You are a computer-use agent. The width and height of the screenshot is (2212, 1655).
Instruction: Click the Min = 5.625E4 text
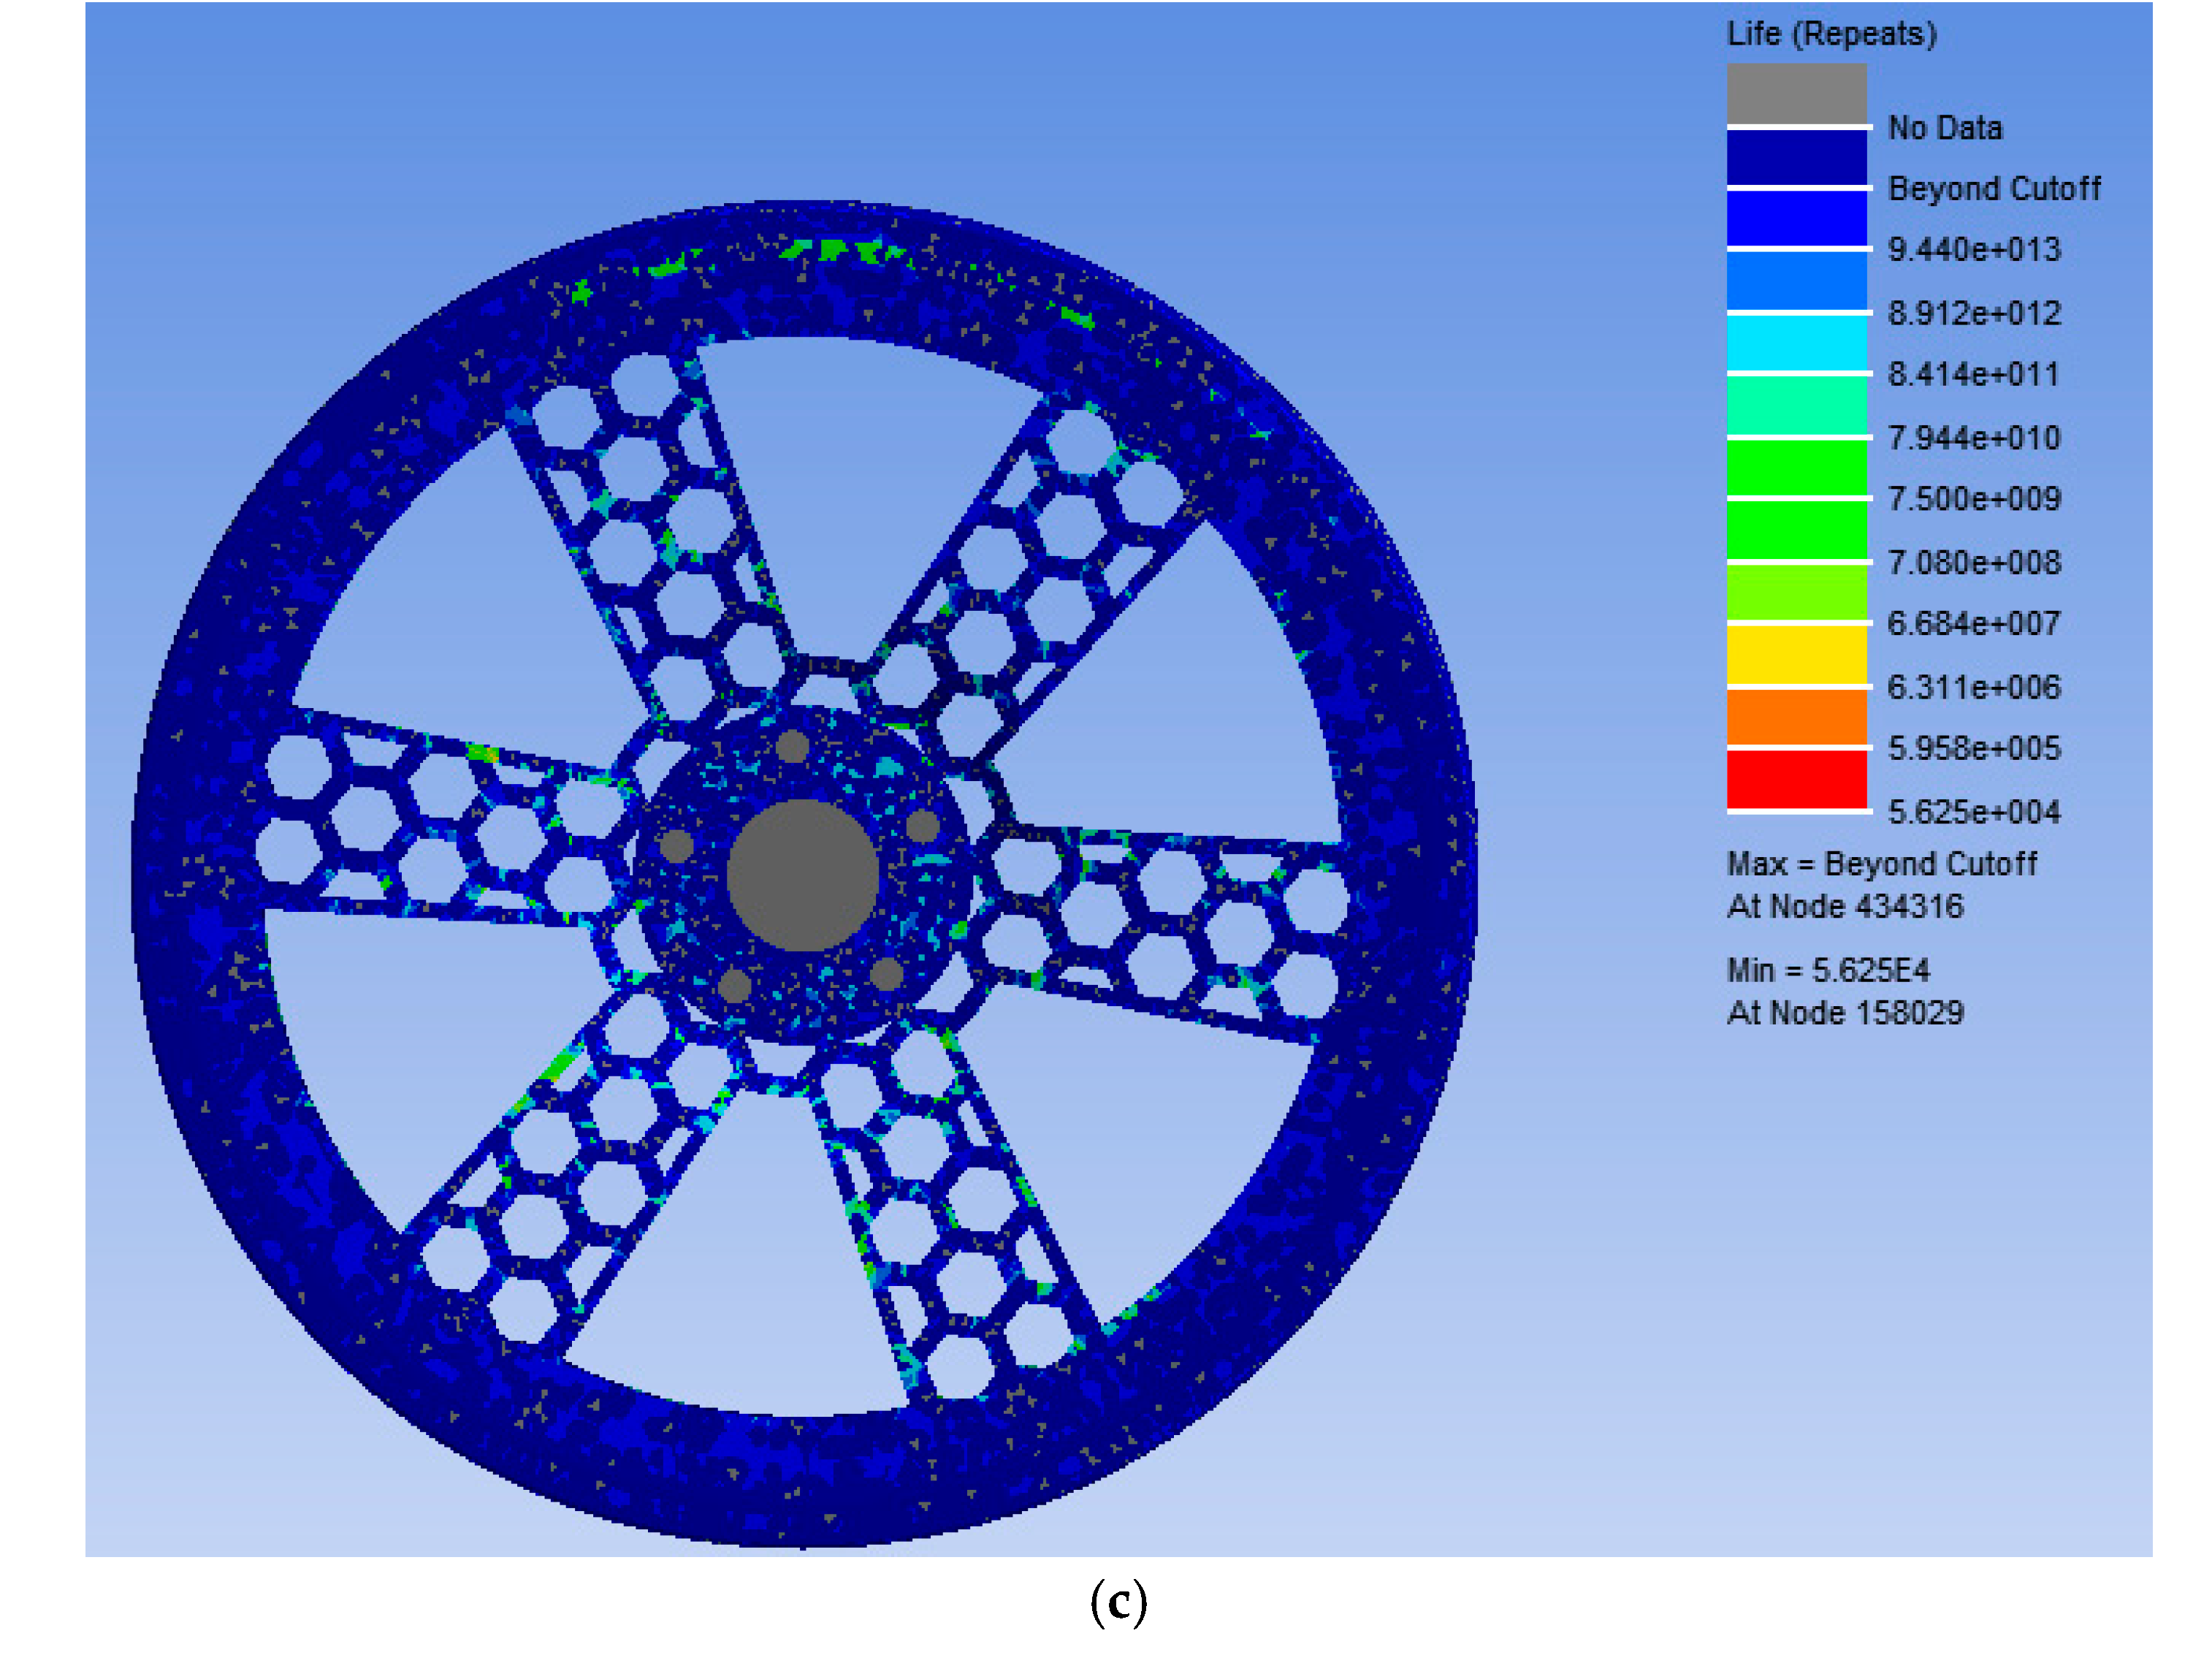point(1828,969)
